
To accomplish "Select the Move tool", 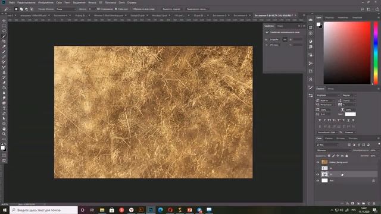I will click(x=4, y=21).
